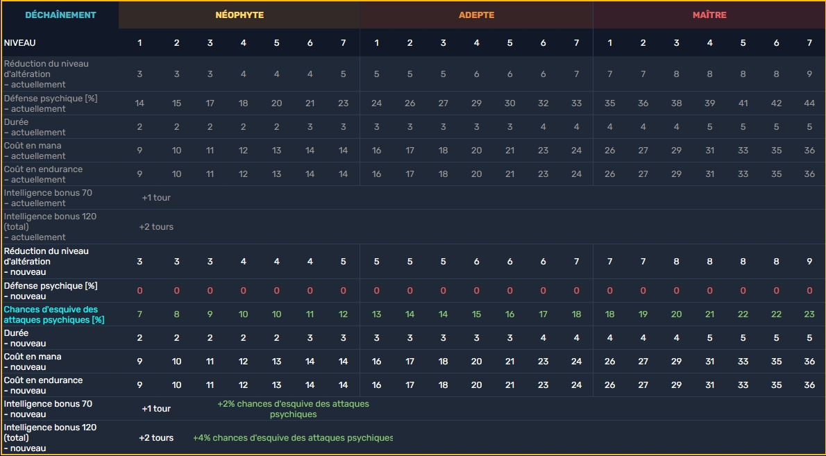Click '+1 tour' in Intelligence bonus 70 nouveau row

point(156,409)
